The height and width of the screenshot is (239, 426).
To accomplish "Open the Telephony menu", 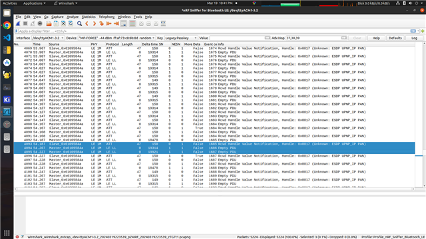I will 106,17.
